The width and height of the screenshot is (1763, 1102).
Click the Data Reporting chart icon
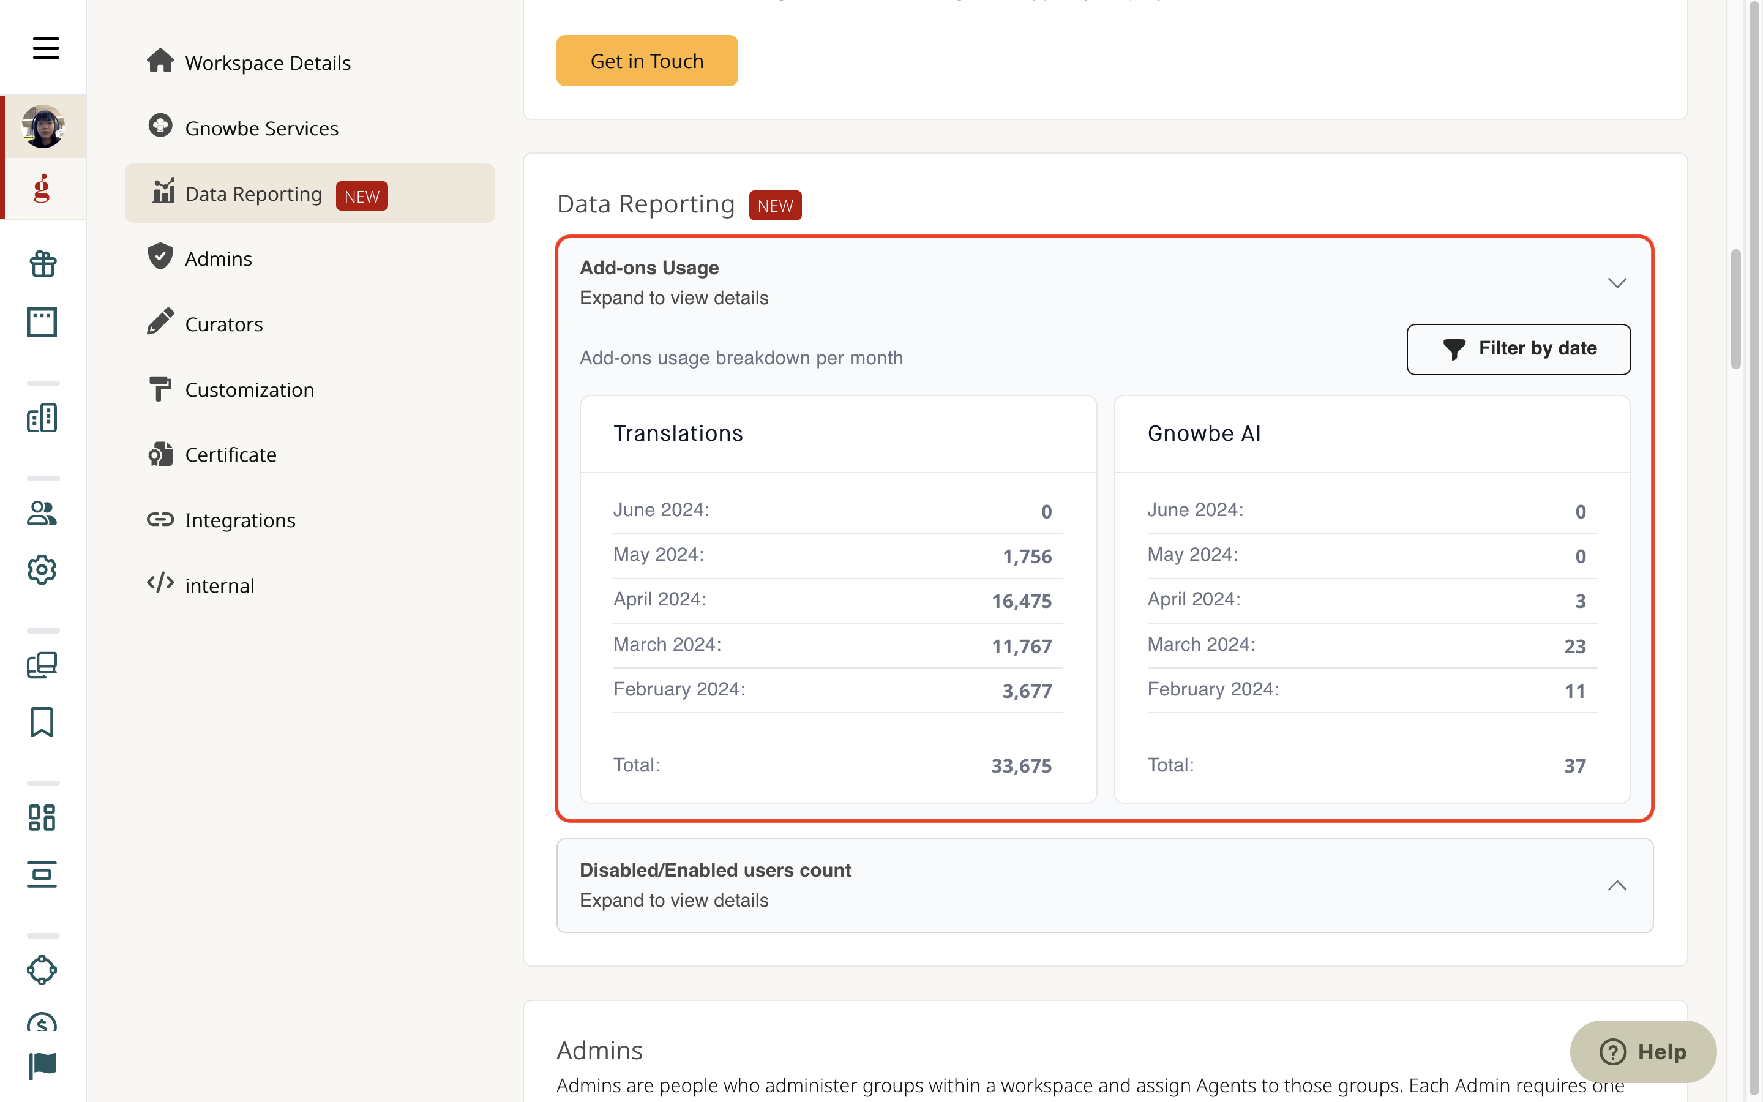click(x=163, y=192)
